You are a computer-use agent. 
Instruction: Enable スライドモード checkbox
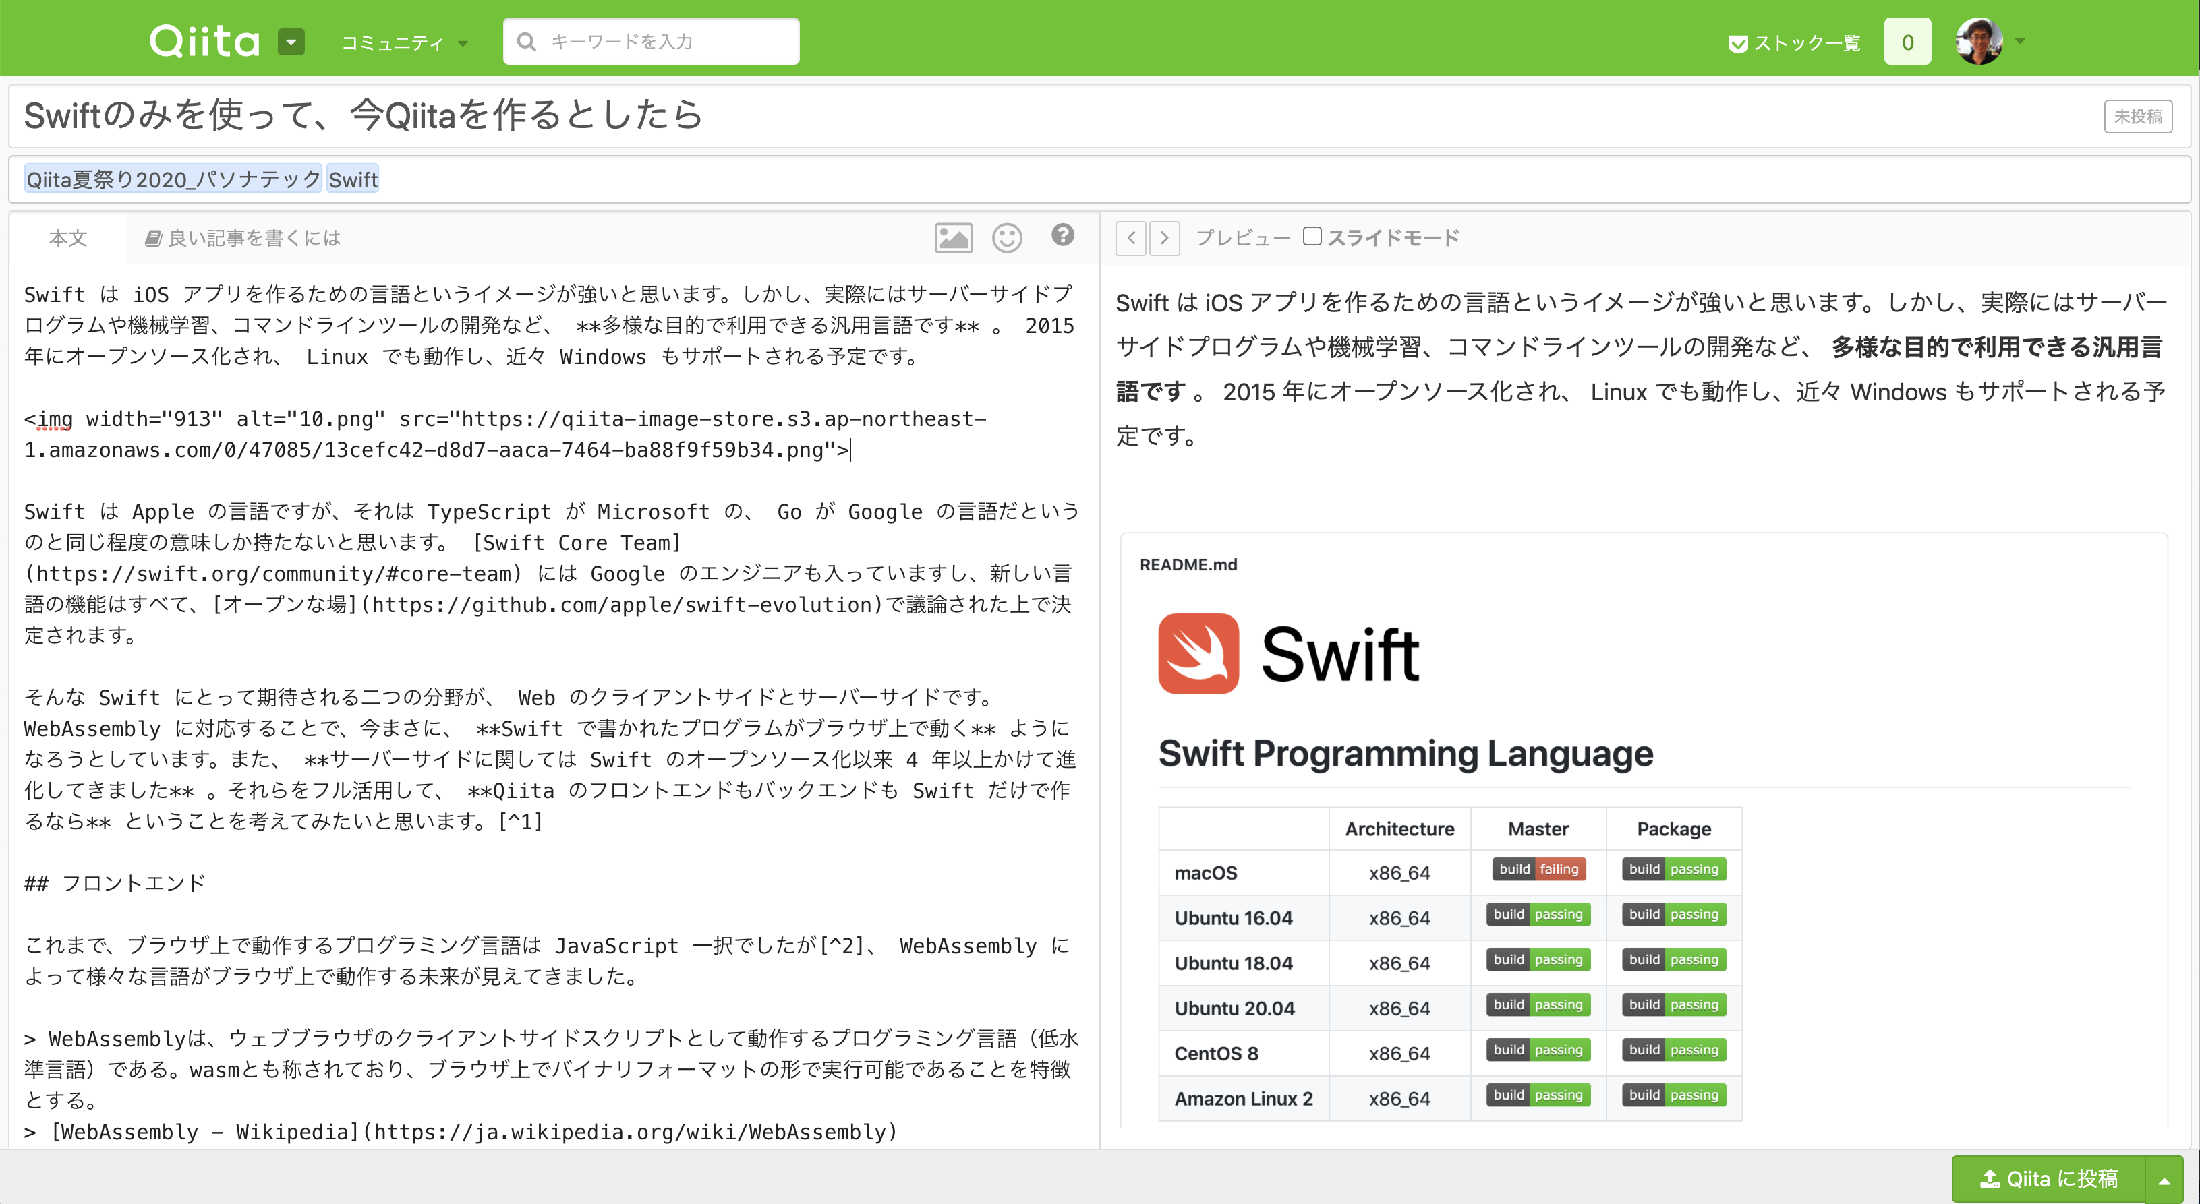tap(1312, 237)
